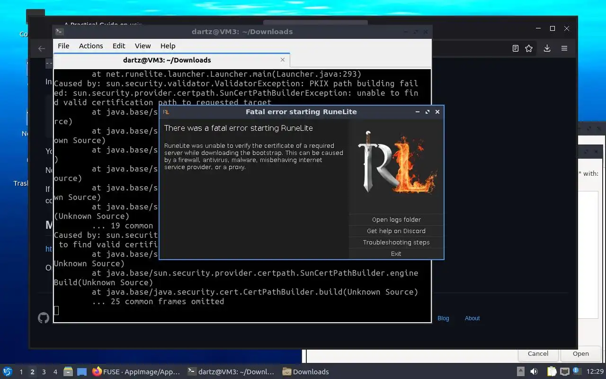Click the Launcher.java:293 terminal line

(226, 74)
